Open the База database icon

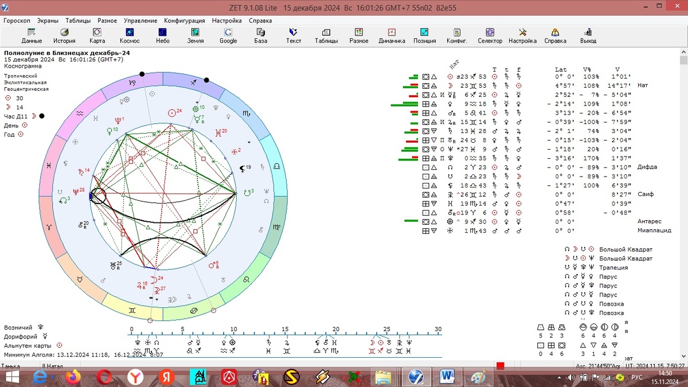pos(261,36)
